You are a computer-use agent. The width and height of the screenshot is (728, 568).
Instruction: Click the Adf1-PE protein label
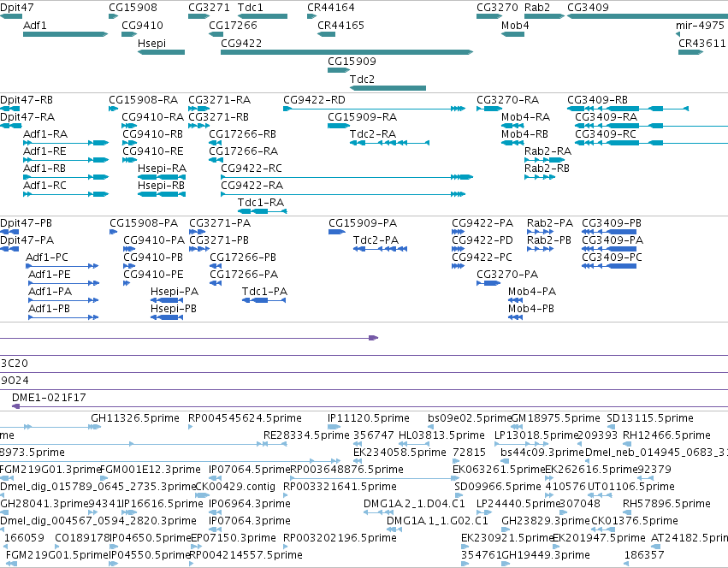[50, 275]
